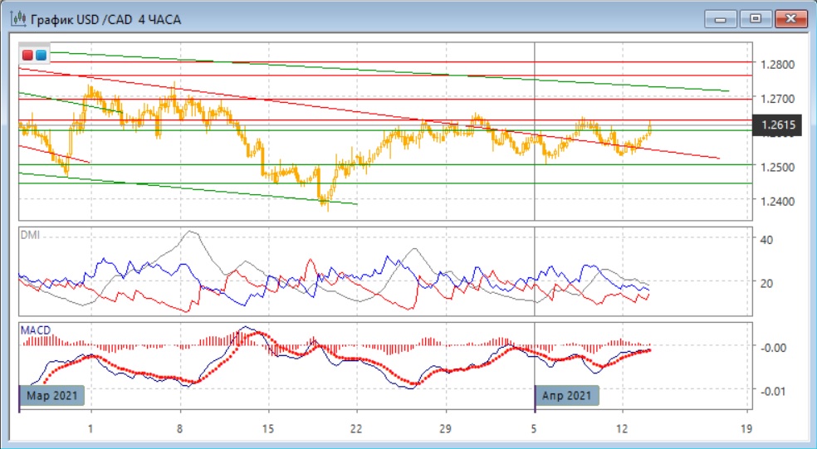817x449 pixels.
Task: Jump to the Мар 2021 month marker
Action: [52, 395]
